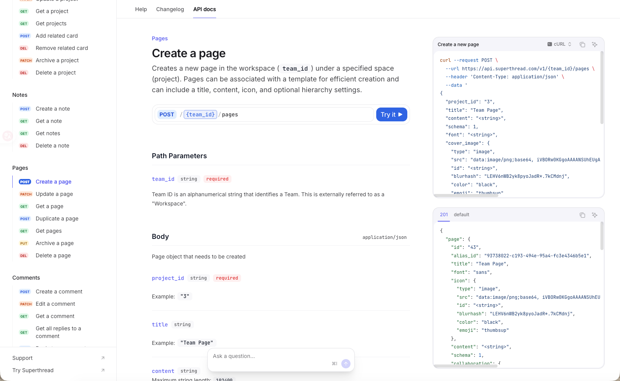Viewport: 620px width, 381px height.
Task: Click the AI sparkle icon in request panel
Action: tap(595, 45)
